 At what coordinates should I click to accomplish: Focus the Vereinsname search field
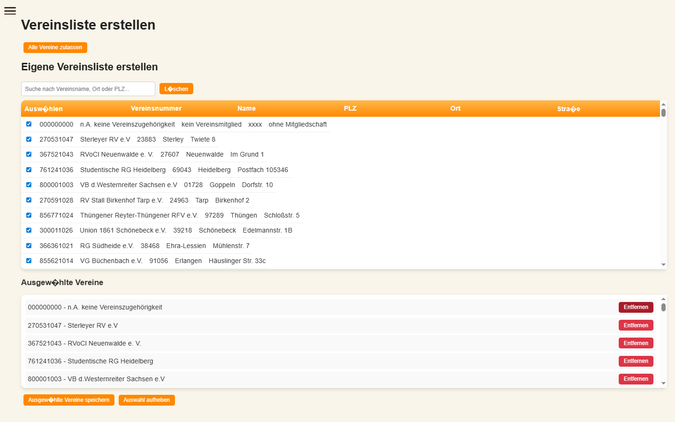(x=88, y=89)
